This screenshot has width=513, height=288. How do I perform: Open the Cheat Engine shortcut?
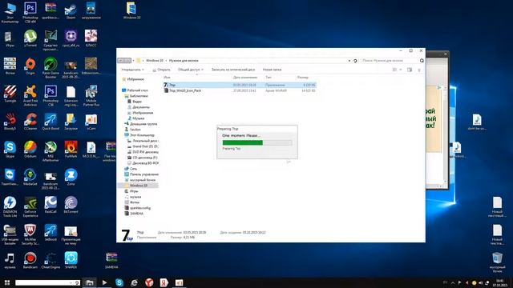click(50, 260)
